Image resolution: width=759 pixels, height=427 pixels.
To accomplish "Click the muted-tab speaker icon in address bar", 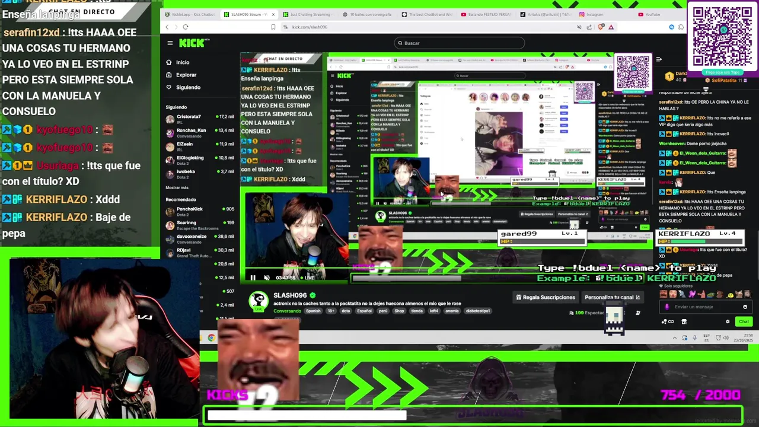I will [579, 27].
